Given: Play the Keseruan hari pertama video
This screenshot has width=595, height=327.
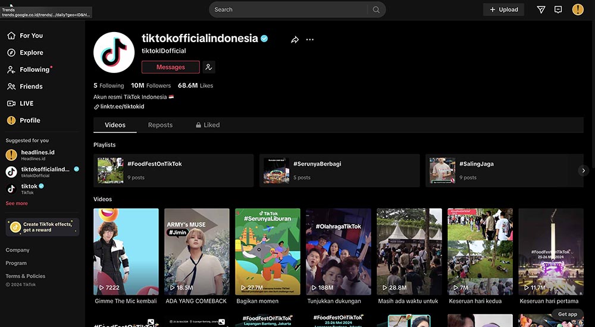Looking at the screenshot, I should point(551,252).
